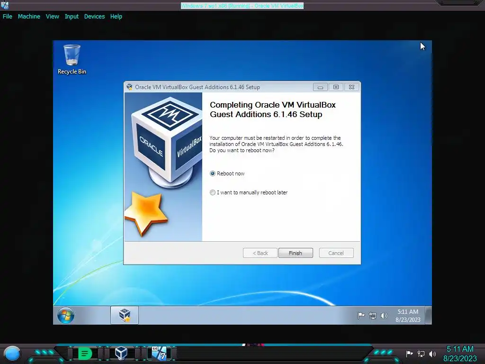Open the File menu
The height and width of the screenshot is (364, 485).
8,17
